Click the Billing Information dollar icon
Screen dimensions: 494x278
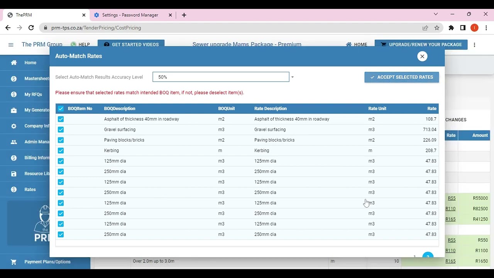click(14, 158)
